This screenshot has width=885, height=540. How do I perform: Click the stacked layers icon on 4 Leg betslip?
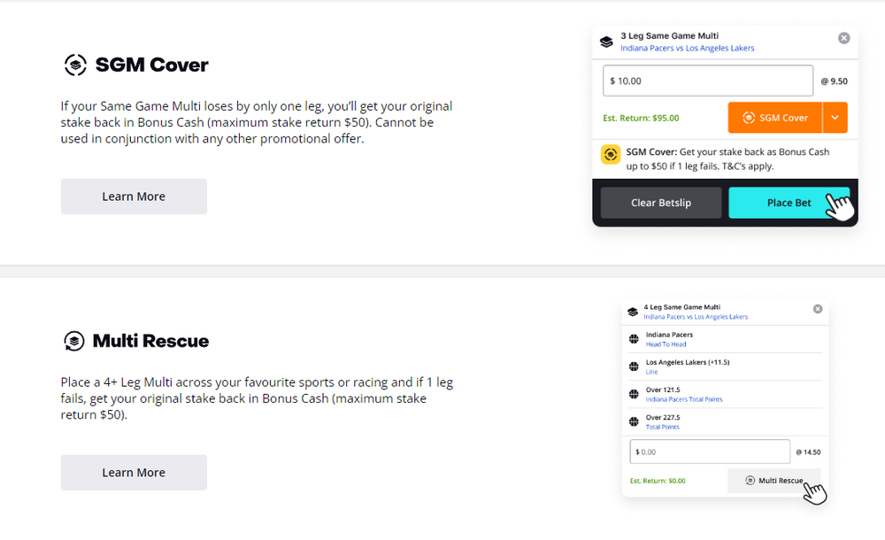(x=632, y=312)
